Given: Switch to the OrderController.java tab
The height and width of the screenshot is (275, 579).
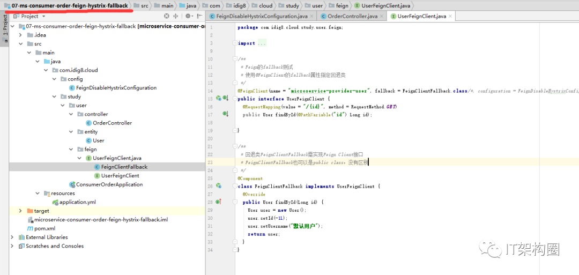Looking at the screenshot, I should point(352,17).
